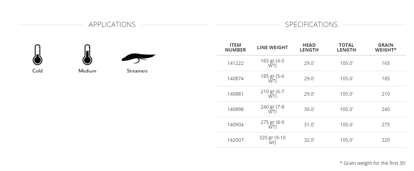Viewport: 414px width, 171px height.
Task: Click the Medium thermometer icon
Action: click(87, 55)
